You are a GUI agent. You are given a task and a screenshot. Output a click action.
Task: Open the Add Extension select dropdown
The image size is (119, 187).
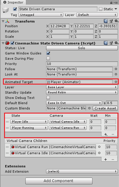[x=82, y=171]
